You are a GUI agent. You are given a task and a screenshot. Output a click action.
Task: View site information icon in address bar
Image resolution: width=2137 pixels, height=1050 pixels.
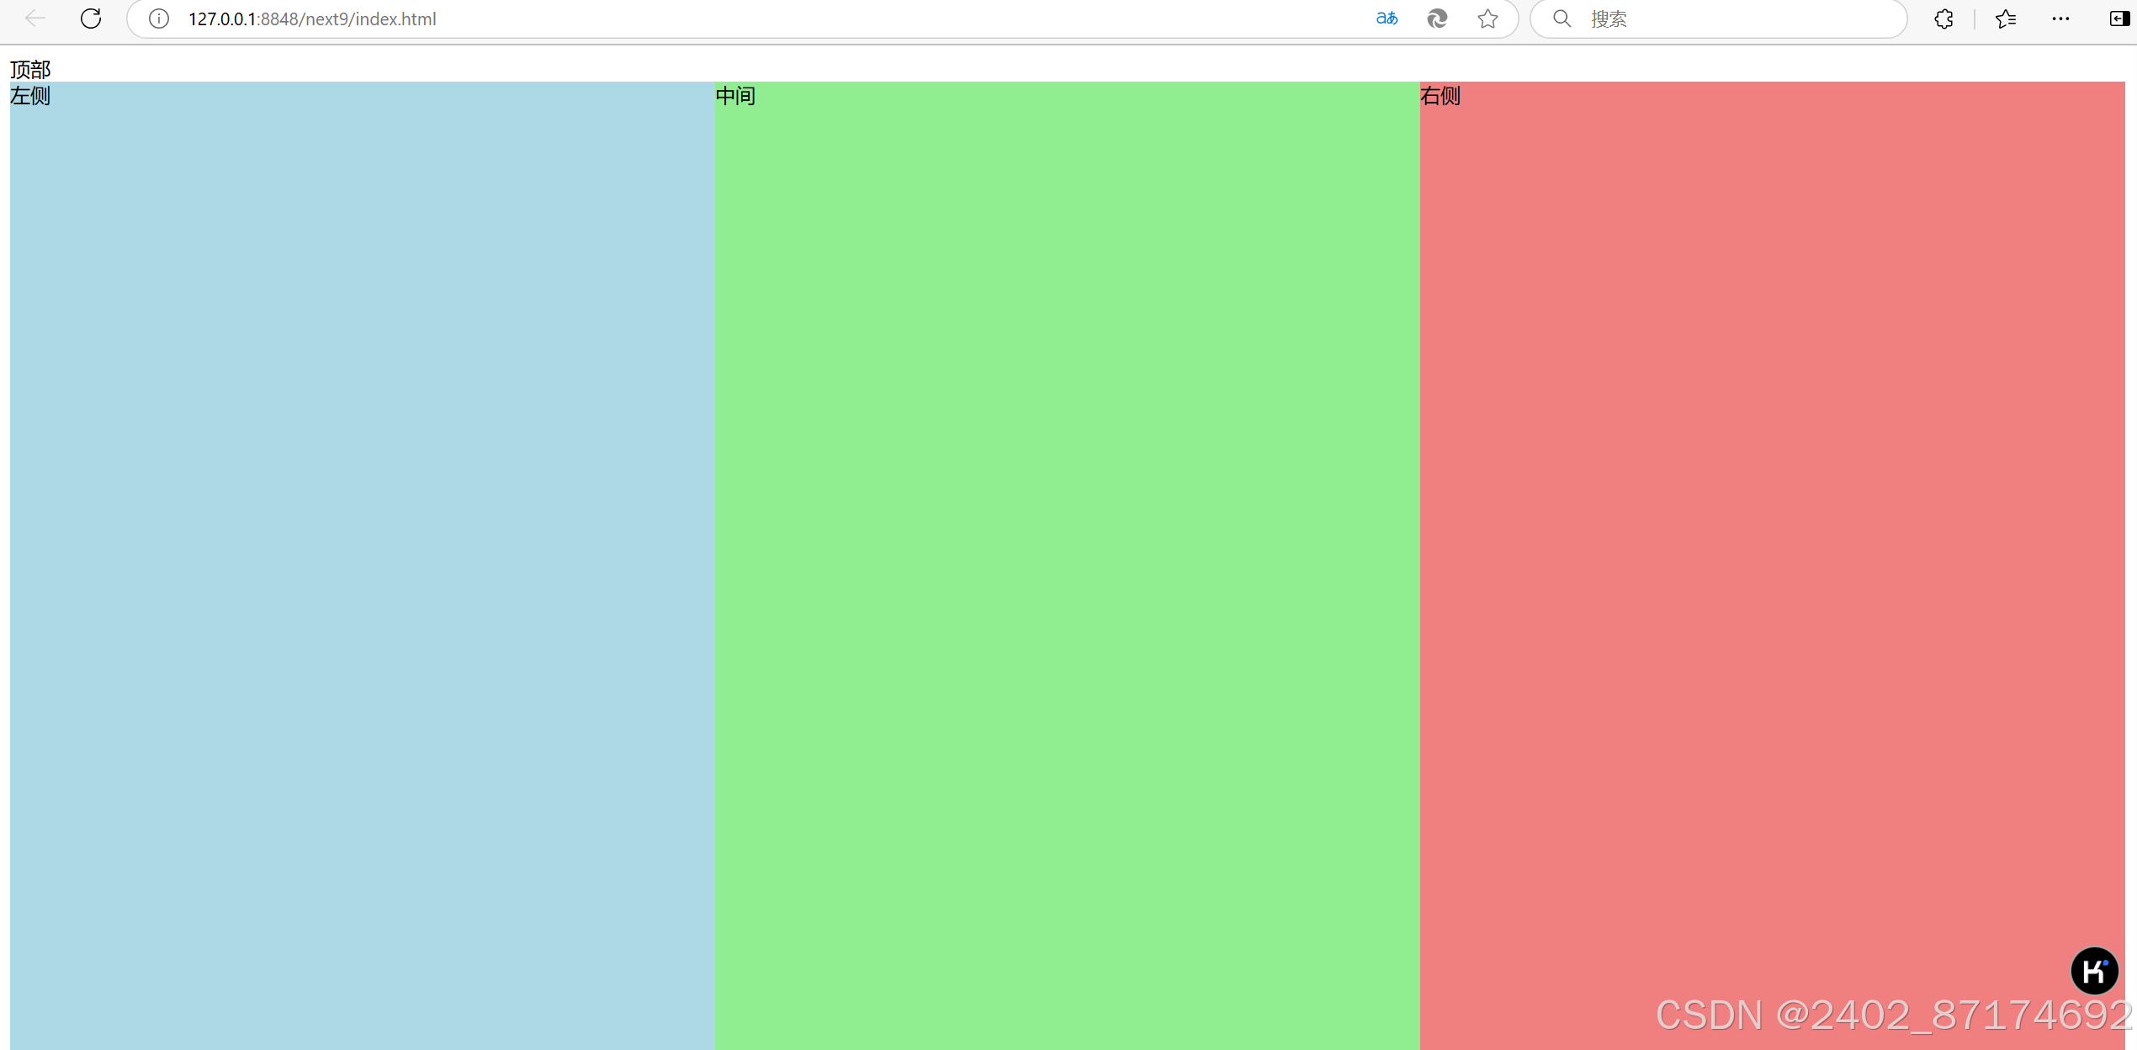click(158, 19)
